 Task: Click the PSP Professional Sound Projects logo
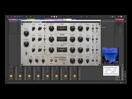[111, 71]
